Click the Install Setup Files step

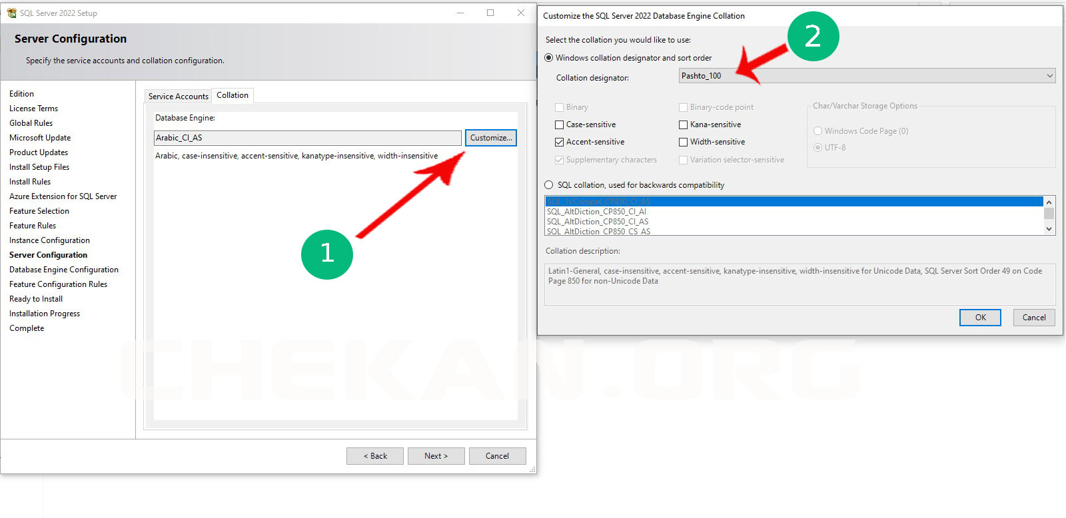pyautogui.click(x=39, y=167)
